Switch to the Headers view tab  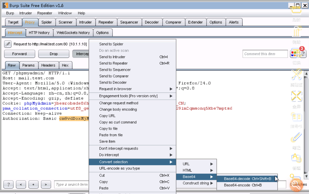pyautogui.click(x=48, y=65)
